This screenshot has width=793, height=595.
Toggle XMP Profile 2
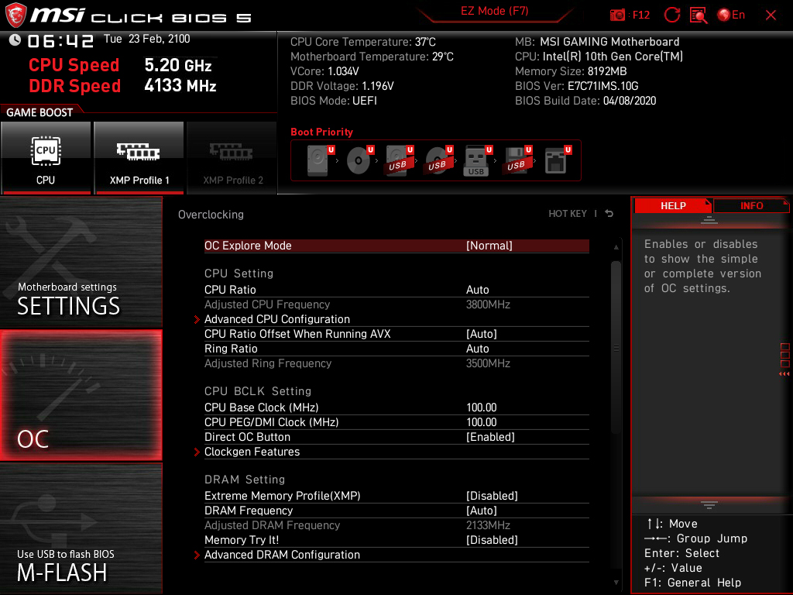(x=232, y=158)
